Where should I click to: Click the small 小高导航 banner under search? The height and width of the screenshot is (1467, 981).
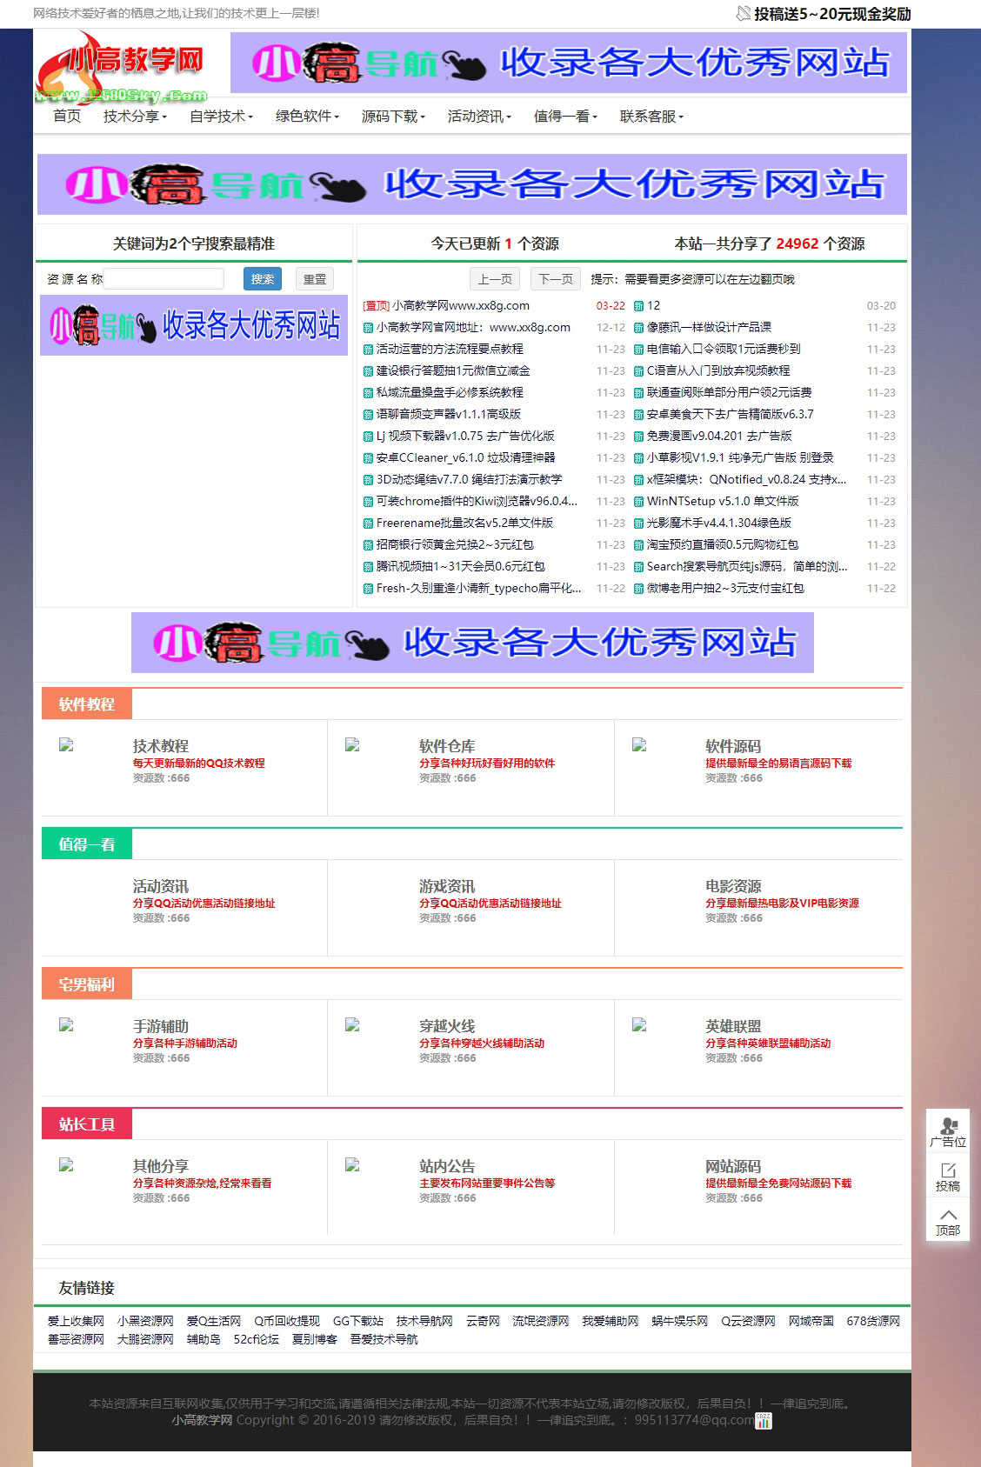click(194, 325)
